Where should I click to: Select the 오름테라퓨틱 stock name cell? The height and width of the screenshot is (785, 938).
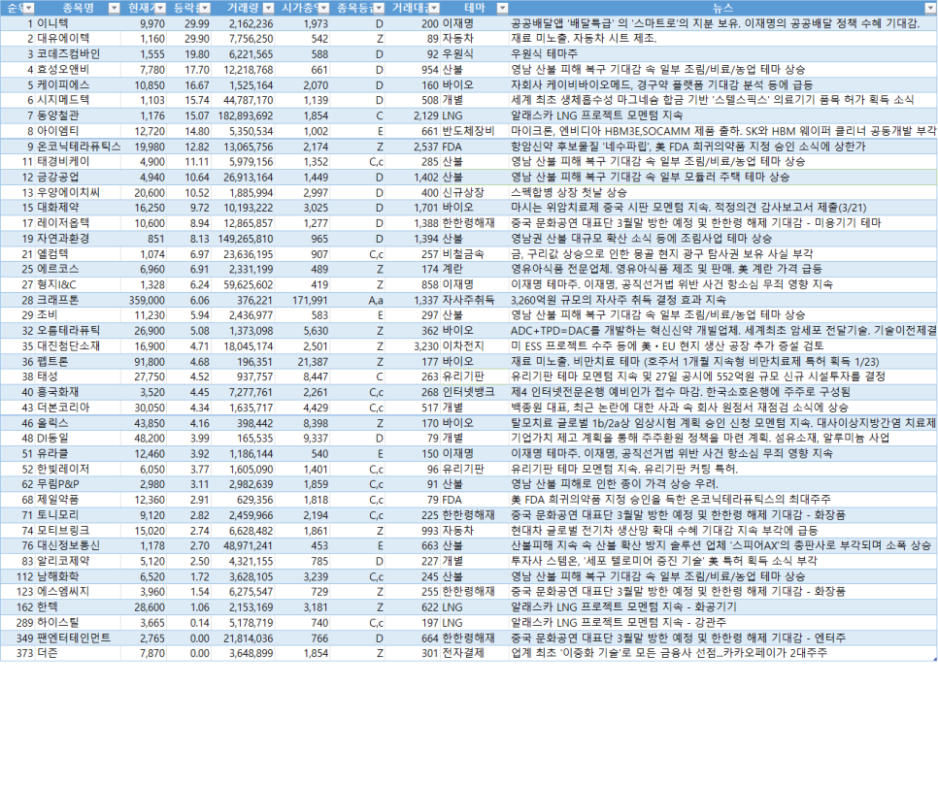click(x=78, y=331)
